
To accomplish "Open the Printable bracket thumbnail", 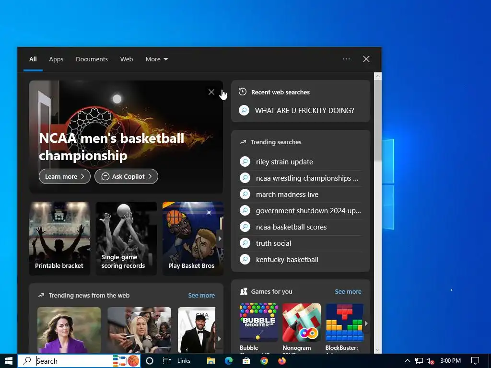I will click(59, 239).
